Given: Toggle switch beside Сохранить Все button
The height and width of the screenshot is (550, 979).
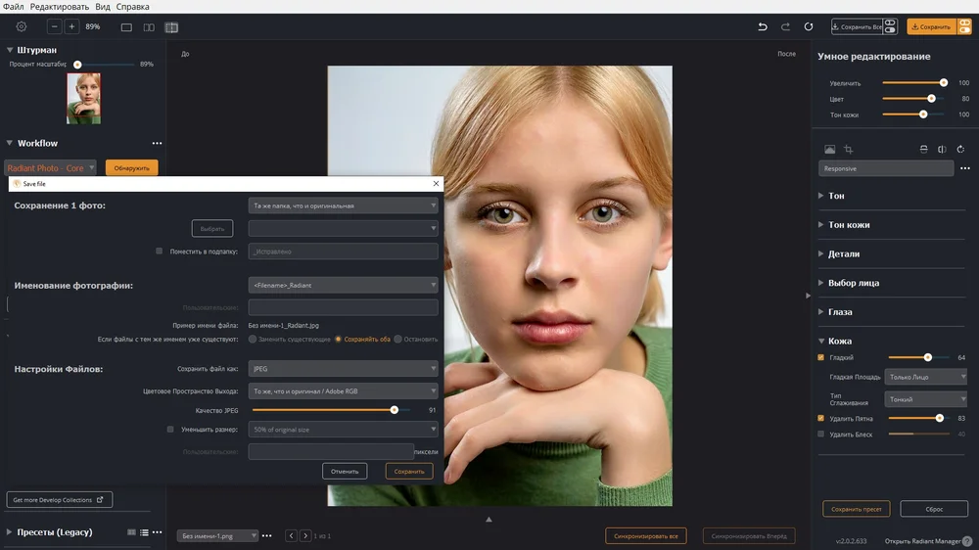Looking at the screenshot, I should coord(890,26).
